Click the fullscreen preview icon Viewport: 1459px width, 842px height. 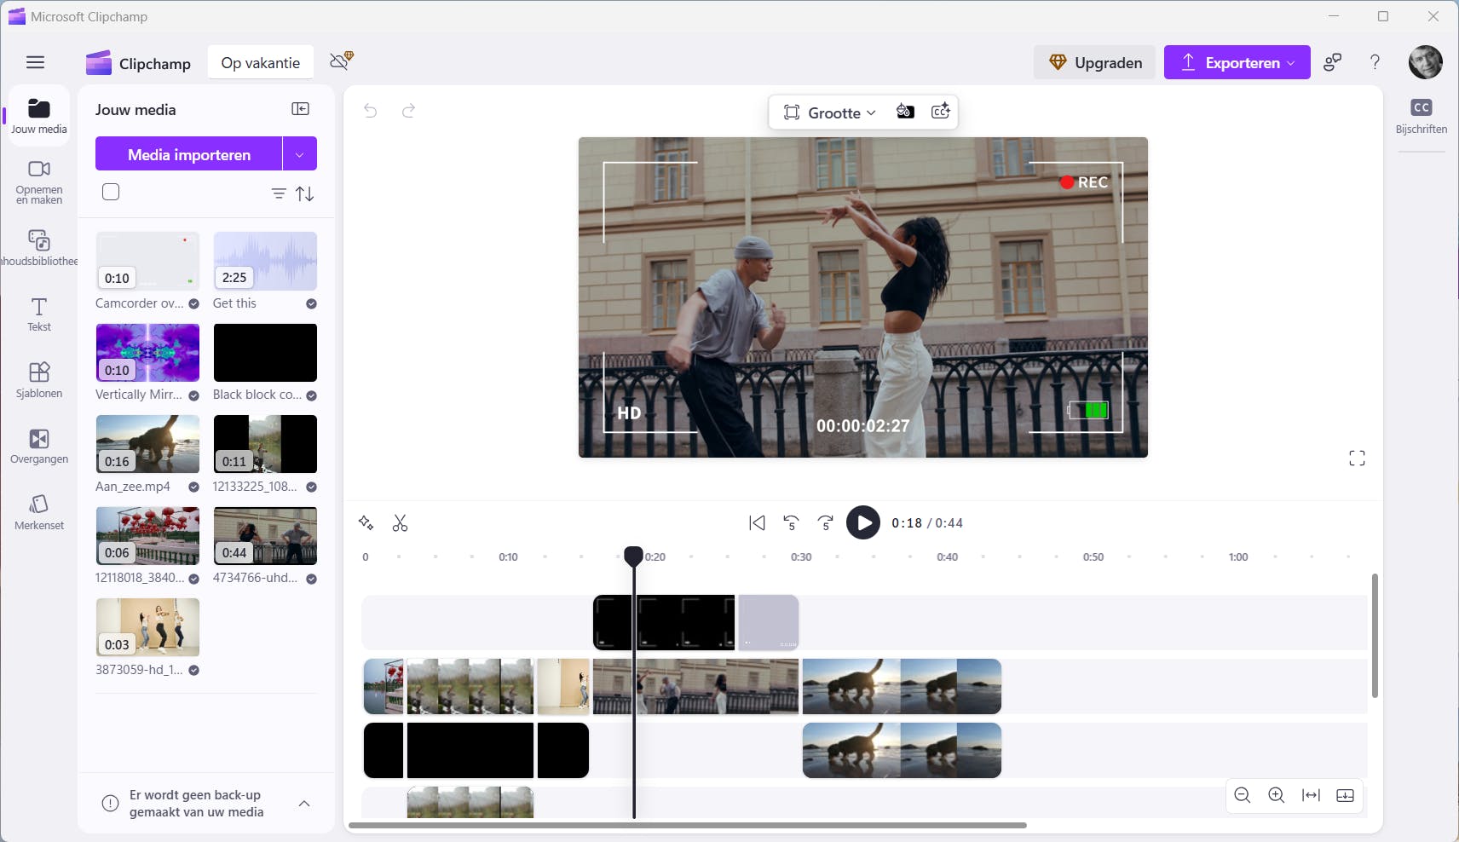click(1357, 458)
